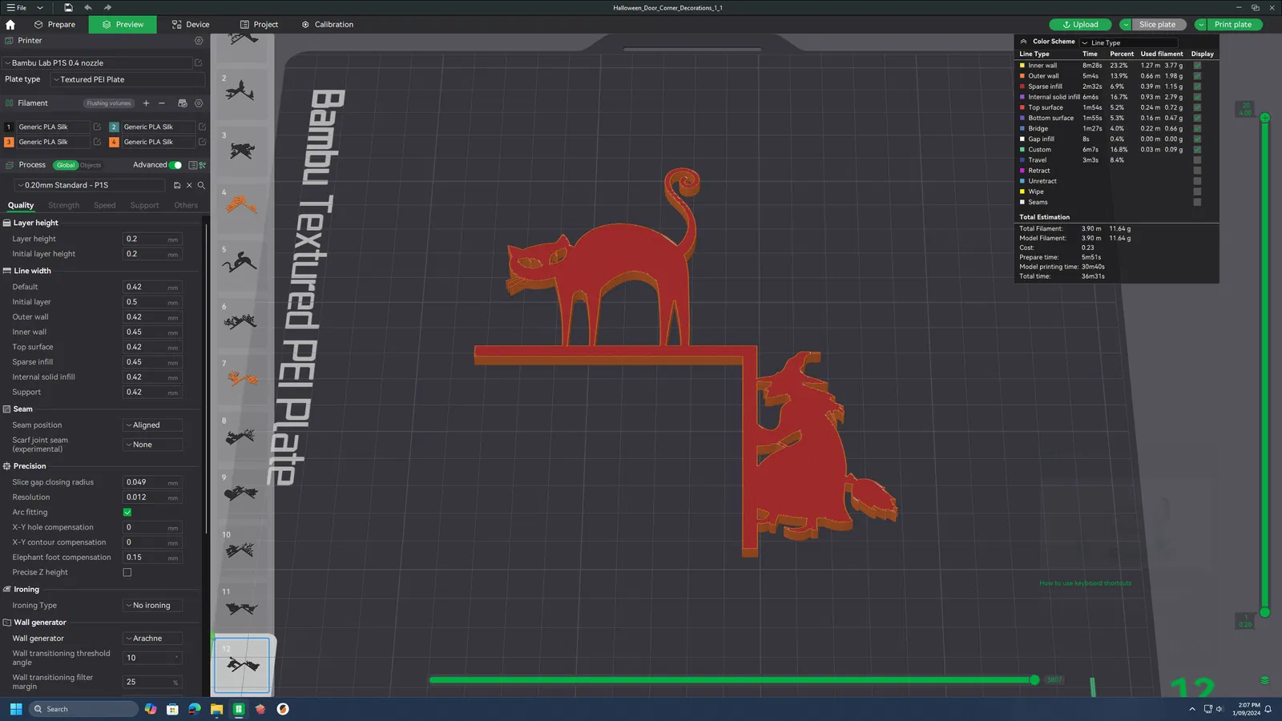Open the Ironing Type dropdown
The height and width of the screenshot is (721, 1282).
(153, 606)
